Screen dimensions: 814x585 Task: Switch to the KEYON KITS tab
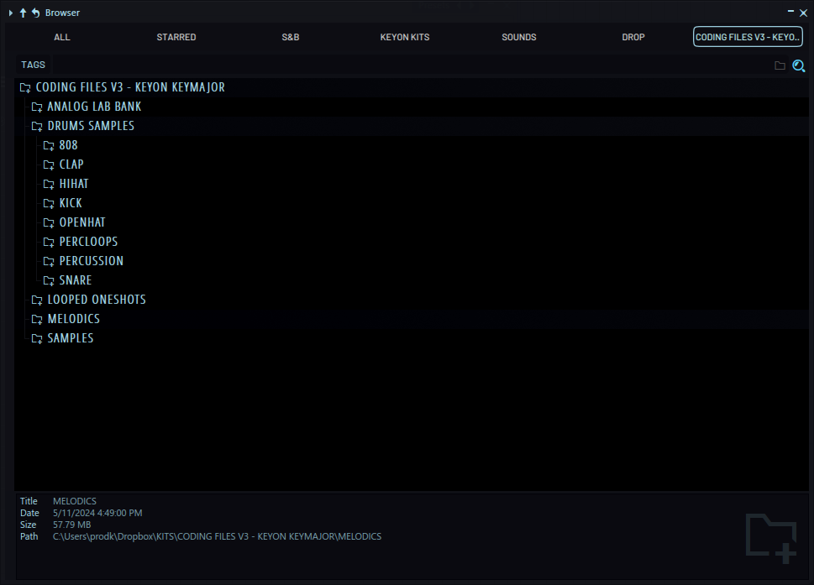tap(405, 37)
